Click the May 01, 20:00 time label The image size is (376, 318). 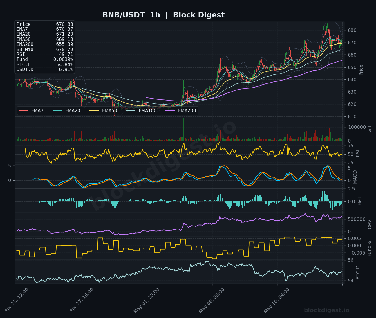pyautogui.click(x=147, y=300)
